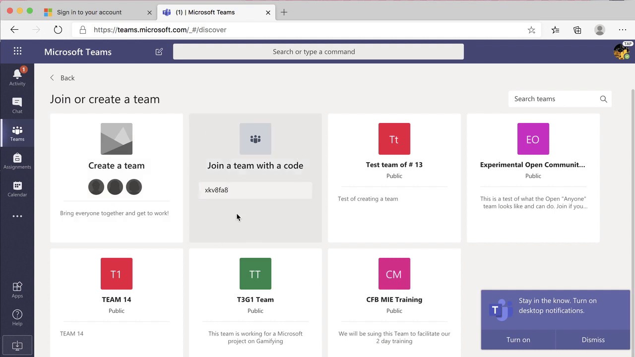Viewport: 635px width, 357px height.
Task: Show more apps ellipsis in sidebar
Action: 17,216
